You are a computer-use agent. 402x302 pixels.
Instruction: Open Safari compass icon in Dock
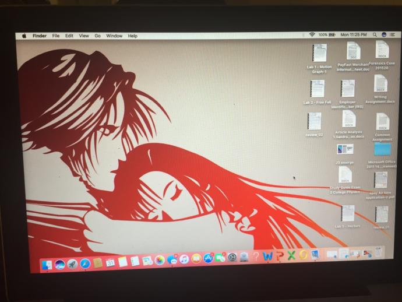pos(85,264)
